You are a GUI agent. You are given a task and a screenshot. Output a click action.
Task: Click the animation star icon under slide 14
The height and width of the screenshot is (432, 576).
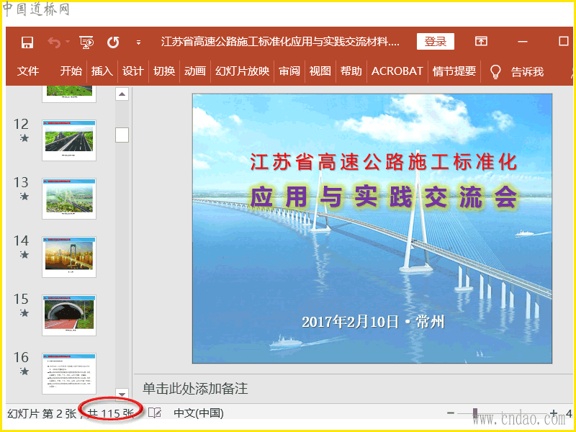pos(24,255)
